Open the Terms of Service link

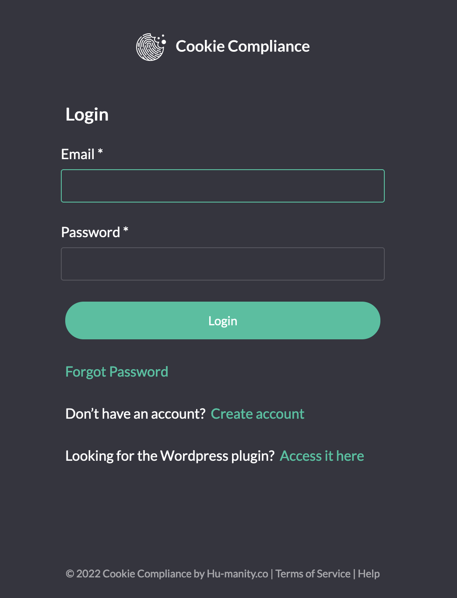coord(313,574)
